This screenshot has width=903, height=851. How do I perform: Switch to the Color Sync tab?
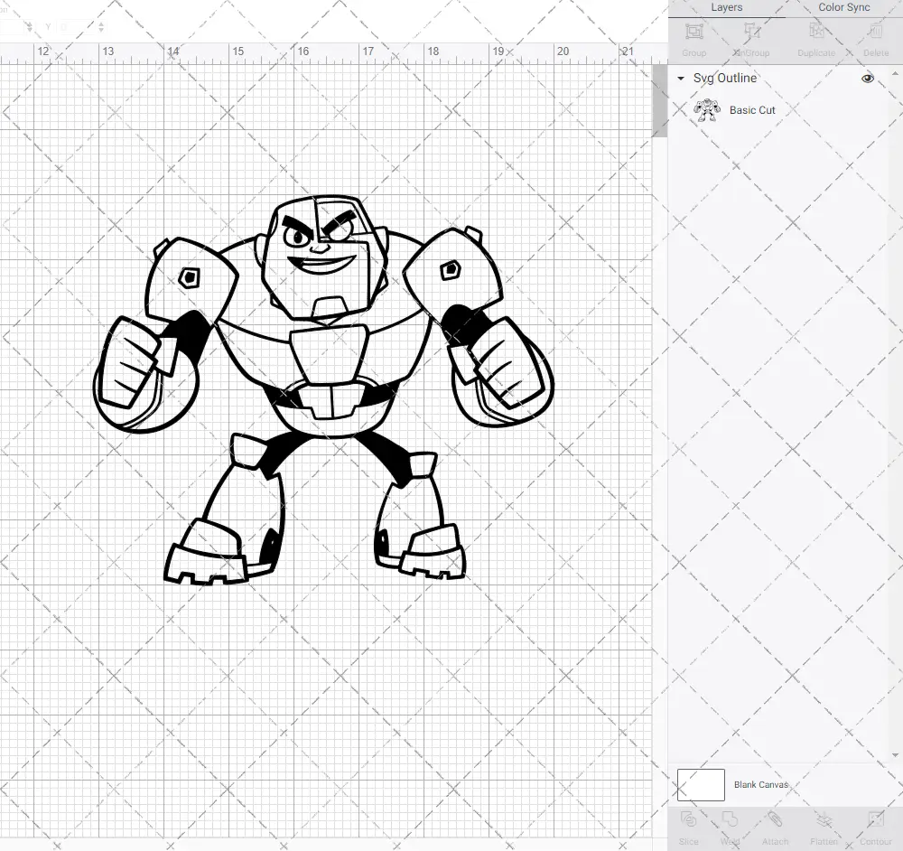(x=843, y=7)
